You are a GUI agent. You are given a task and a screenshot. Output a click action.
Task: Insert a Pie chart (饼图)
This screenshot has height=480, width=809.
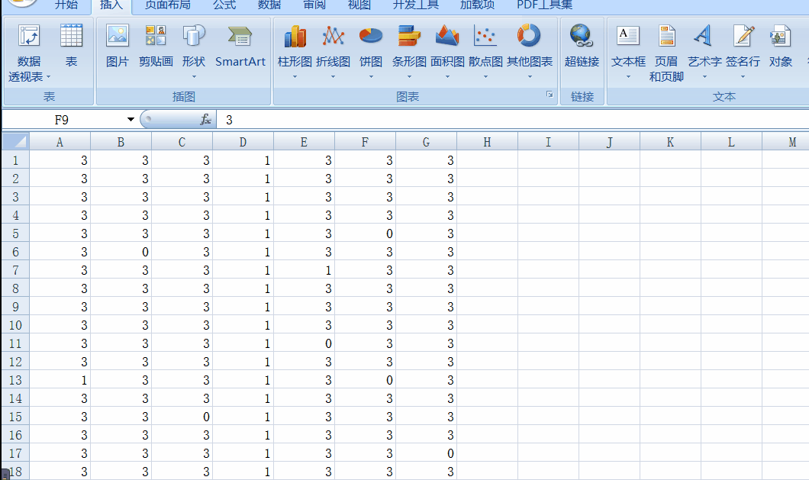pos(371,52)
